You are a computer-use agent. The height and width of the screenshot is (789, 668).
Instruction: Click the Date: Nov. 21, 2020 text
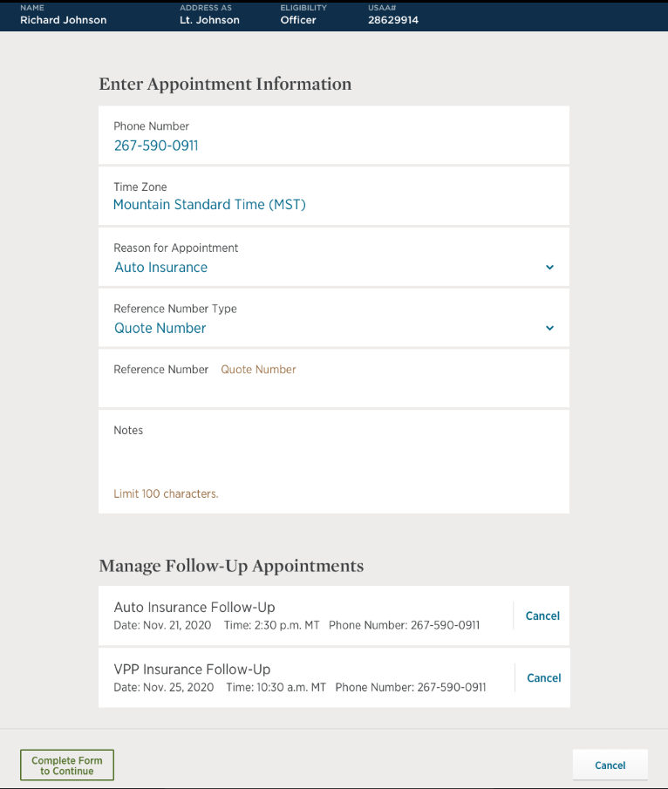click(162, 625)
